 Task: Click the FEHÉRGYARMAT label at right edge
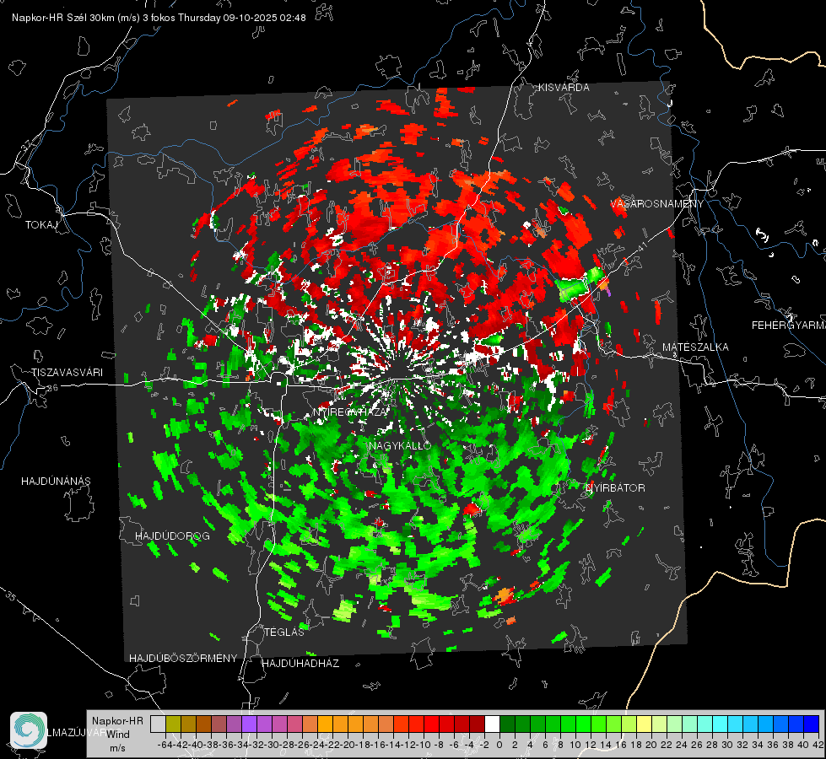click(x=789, y=326)
